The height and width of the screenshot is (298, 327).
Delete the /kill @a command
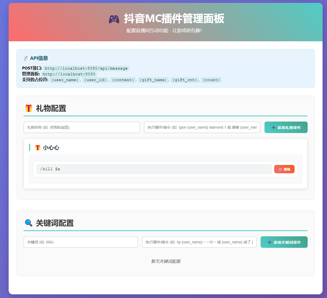coord(284,169)
